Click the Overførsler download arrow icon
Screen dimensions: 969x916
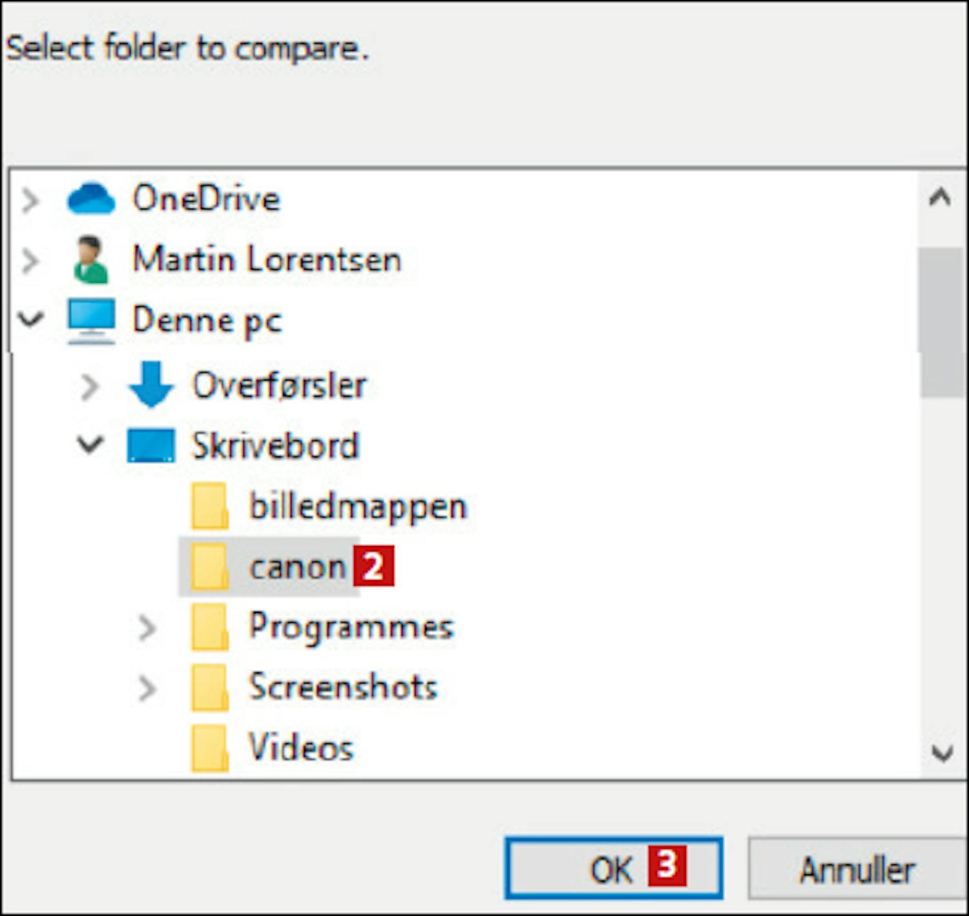coord(151,384)
